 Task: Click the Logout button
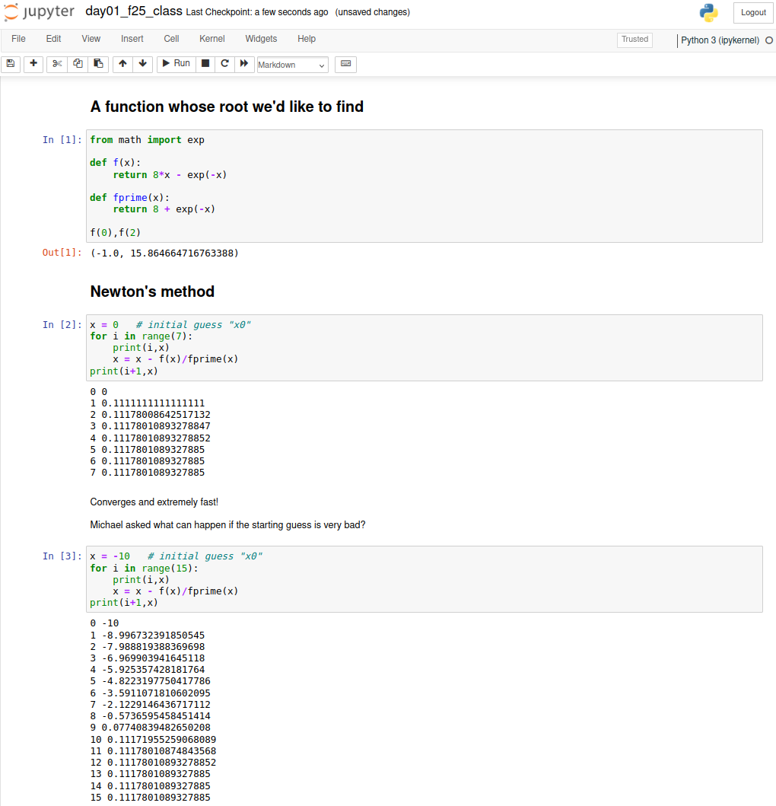point(752,13)
